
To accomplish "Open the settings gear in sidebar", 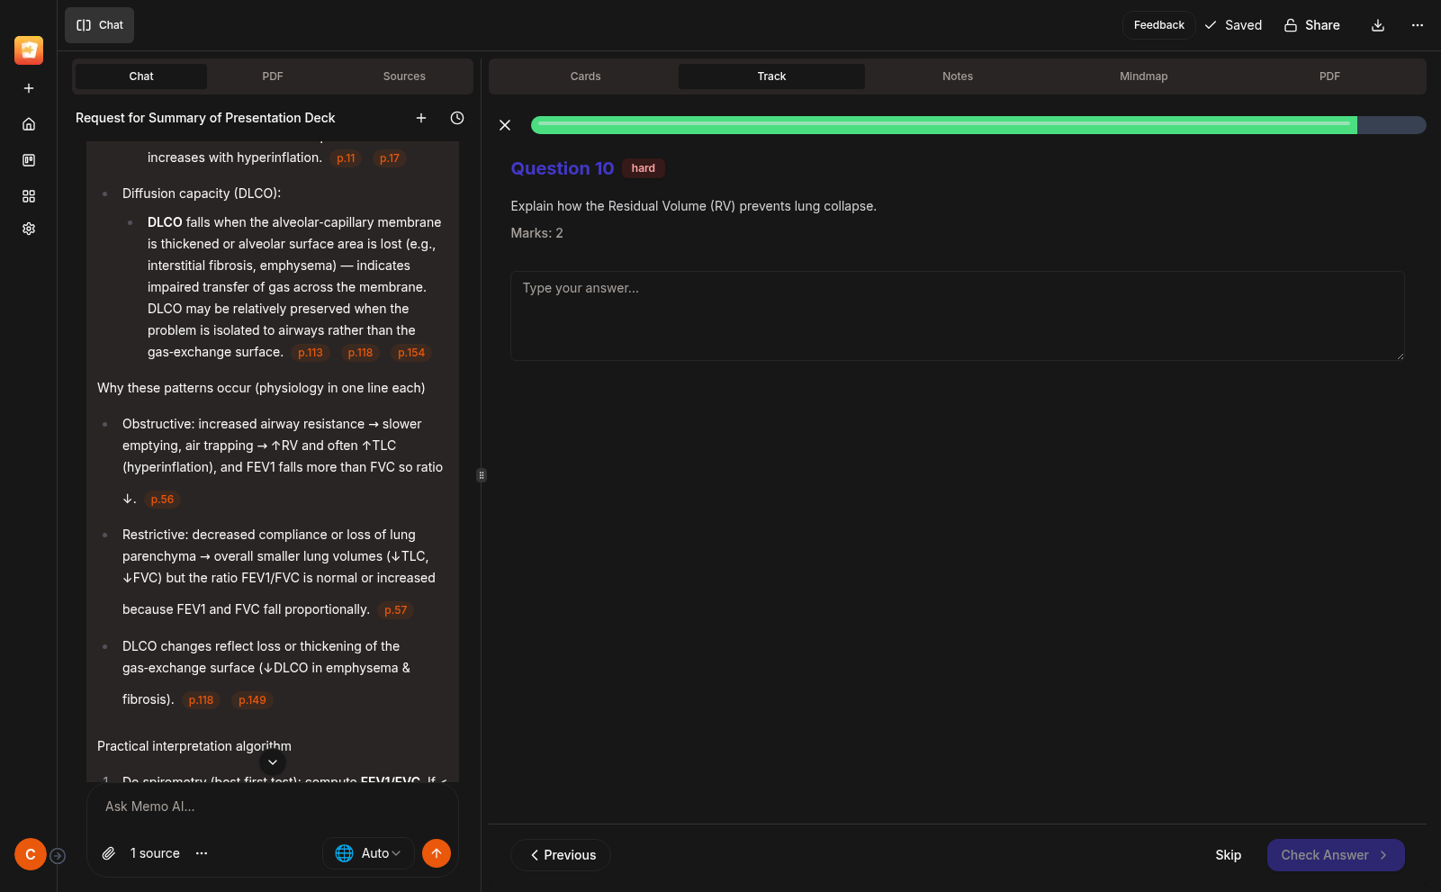I will (x=29, y=229).
